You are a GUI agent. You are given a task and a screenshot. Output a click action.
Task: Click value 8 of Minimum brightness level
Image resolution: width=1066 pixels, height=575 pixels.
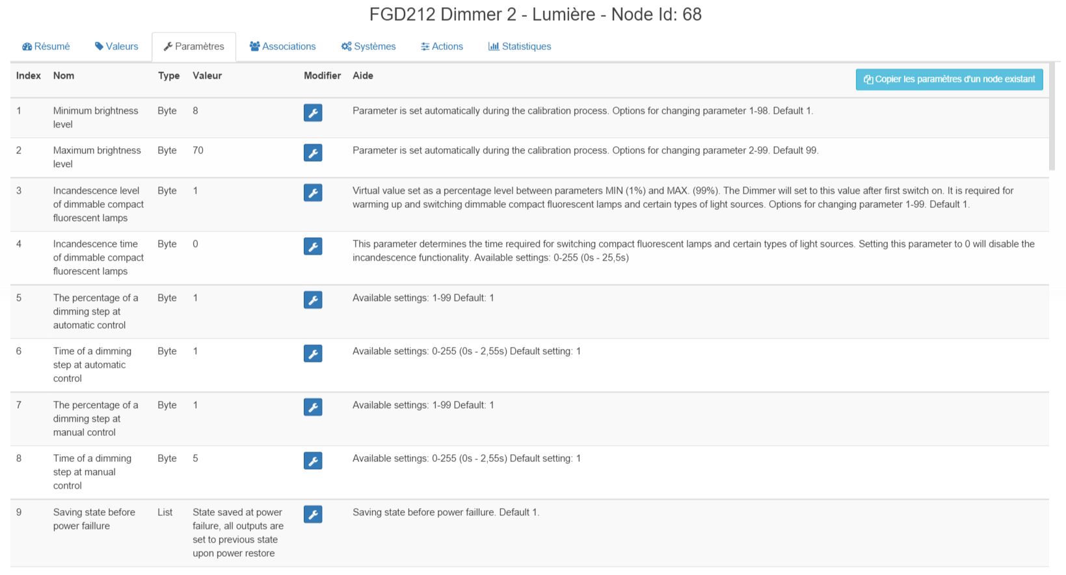[x=195, y=111]
